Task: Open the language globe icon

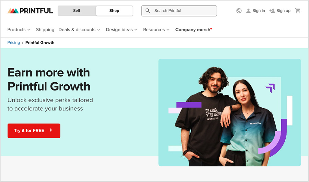Action: 239,11
